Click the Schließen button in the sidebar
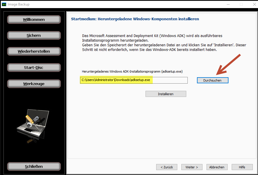This screenshot has height=175, width=258. pos(34,166)
